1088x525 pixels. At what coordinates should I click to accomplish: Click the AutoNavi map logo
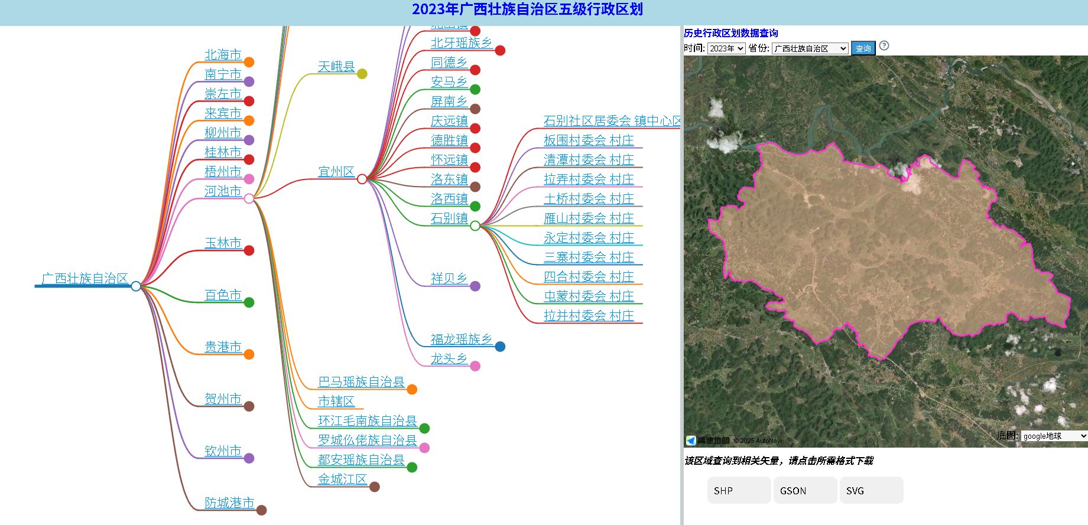[707, 441]
